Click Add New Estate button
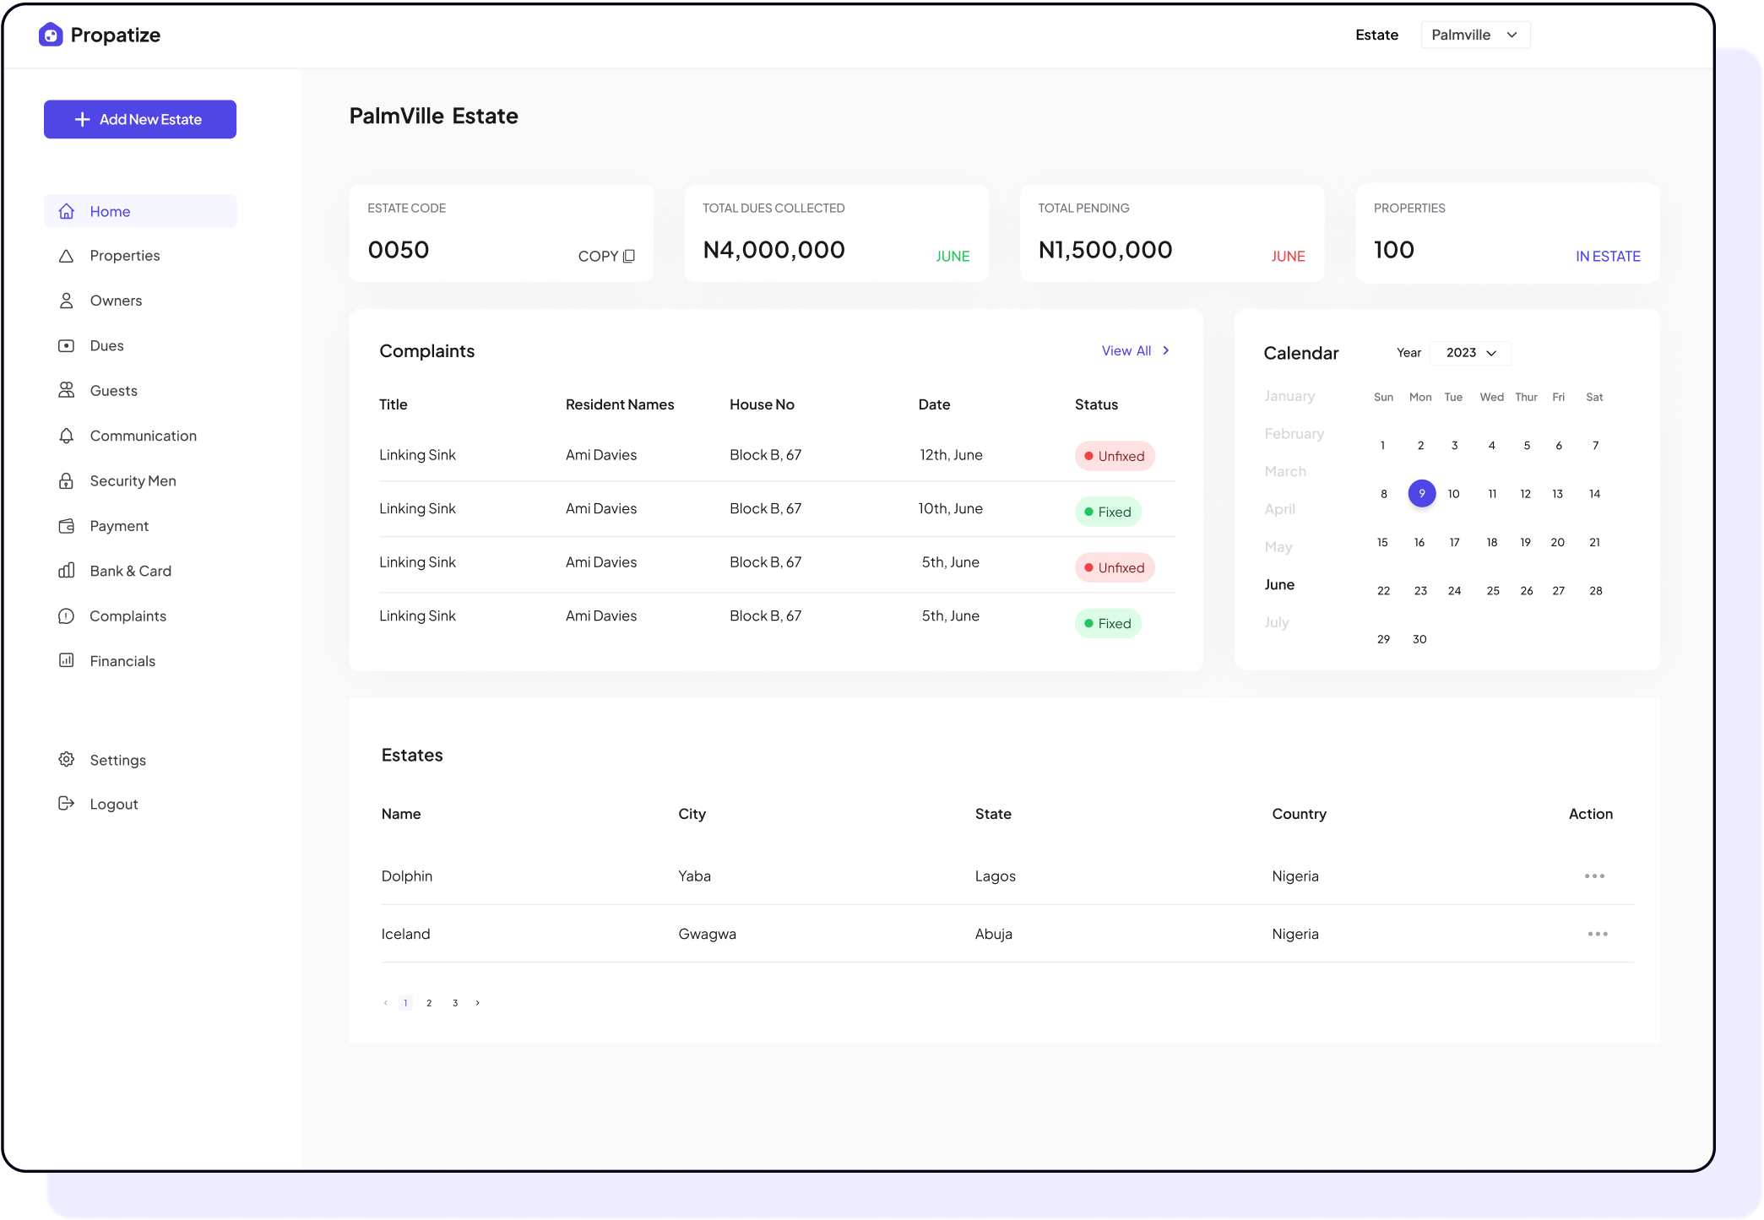The image size is (1764, 1220). [x=140, y=119]
